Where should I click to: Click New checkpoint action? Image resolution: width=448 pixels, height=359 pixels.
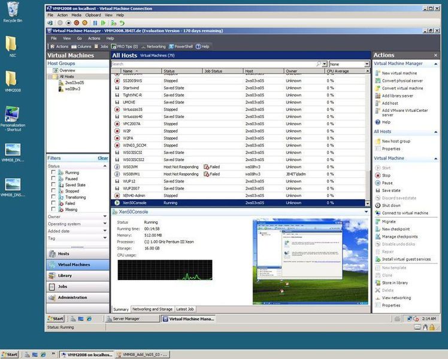point(392,229)
